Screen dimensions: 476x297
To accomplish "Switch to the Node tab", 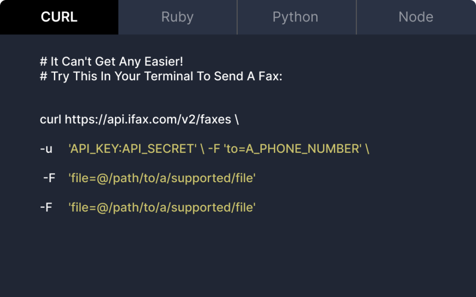I will click(415, 17).
